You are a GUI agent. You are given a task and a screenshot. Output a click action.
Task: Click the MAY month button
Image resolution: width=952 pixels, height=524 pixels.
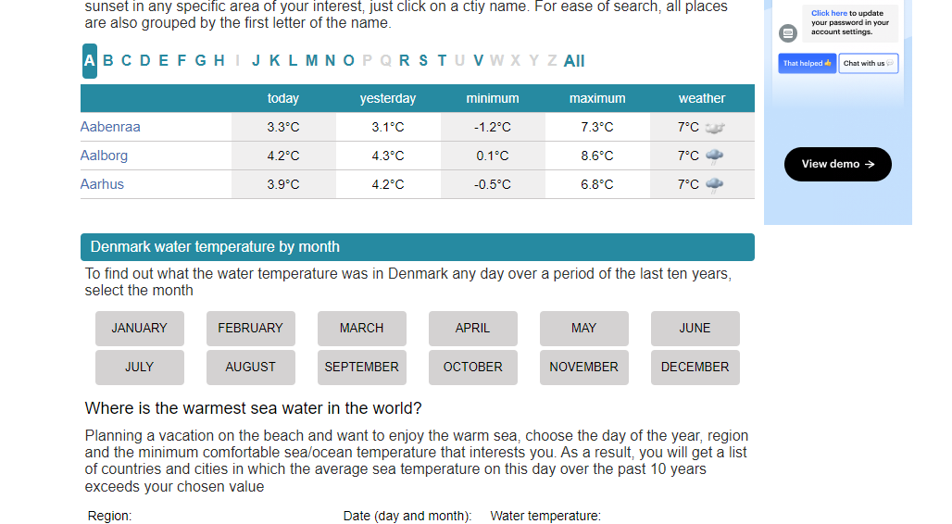click(583, 329)
